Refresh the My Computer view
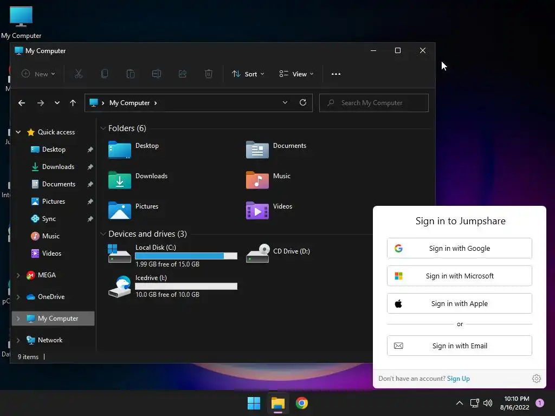The image size is (555, 416). pos(303,102)
